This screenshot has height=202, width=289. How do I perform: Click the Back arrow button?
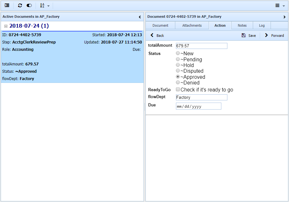pyautogui.click(x=157, y=35)
